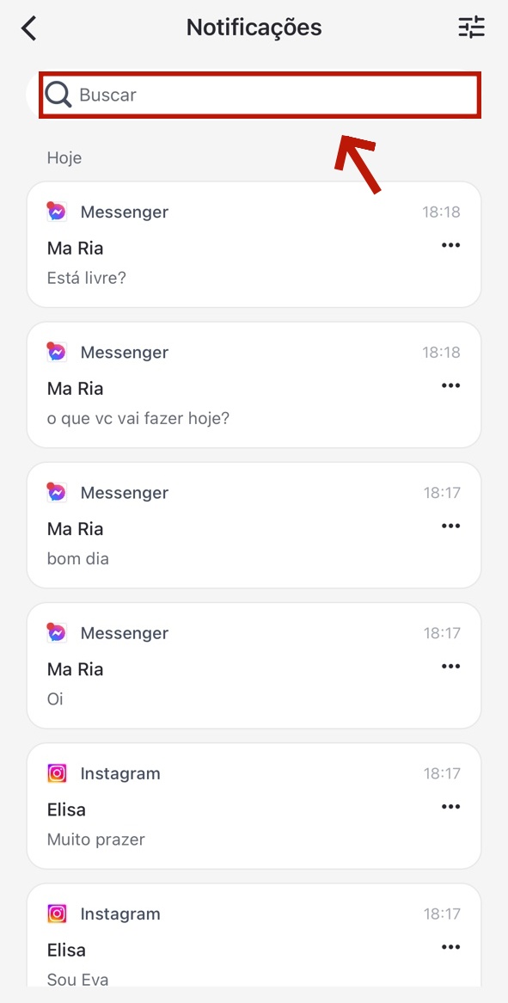Tap the Instagram icon on Elisa's 'Muito prazer' notification
The width and height of the screenshot is (508, 1003).
pos(56,772)
